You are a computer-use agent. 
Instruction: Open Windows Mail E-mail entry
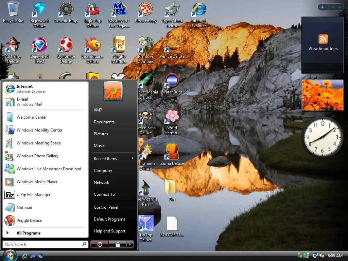click(46, 101)
